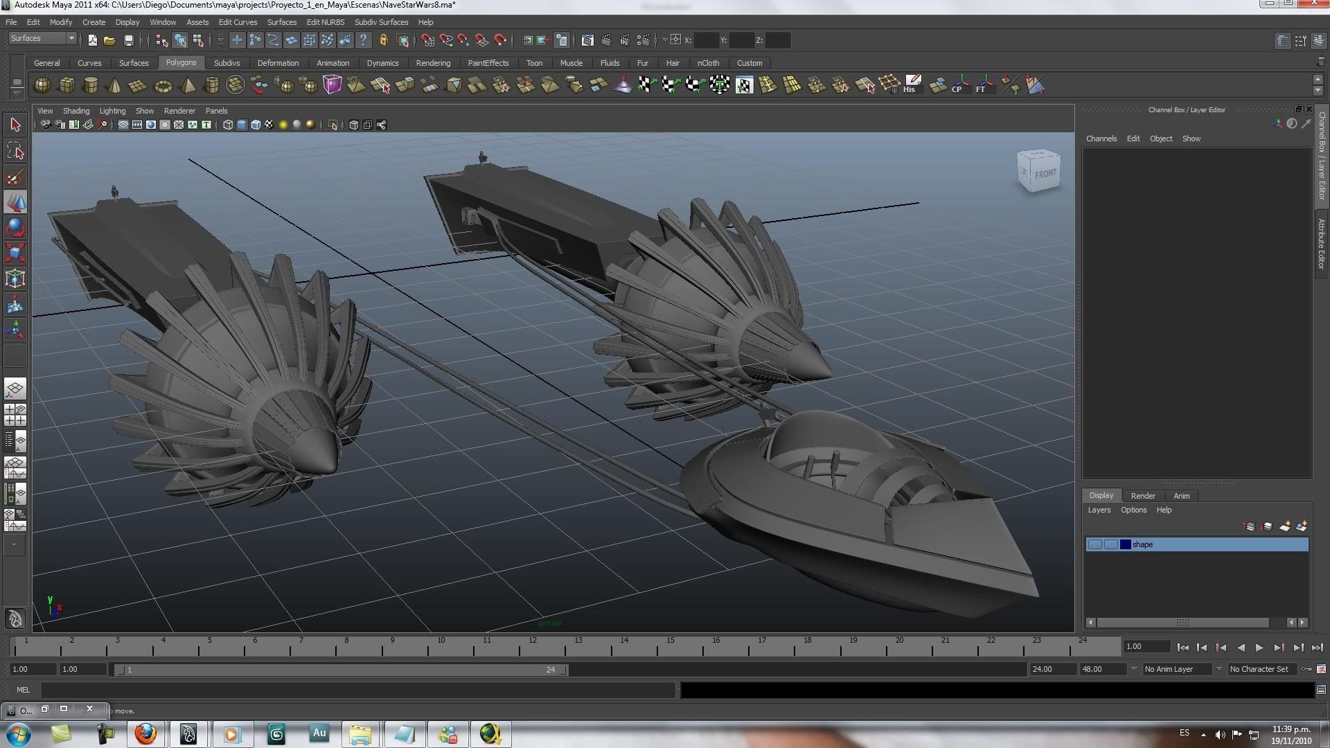The height and width of the screenshot is (748, 1330).
Task: Toggle Snap to grids magnet icon
Action: click(x=427, y=40)
